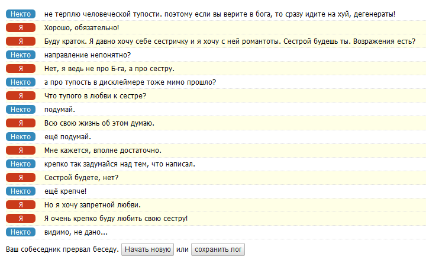Click the "Некто" badge beside "направление непонятно?"

(x=21, y=55)
